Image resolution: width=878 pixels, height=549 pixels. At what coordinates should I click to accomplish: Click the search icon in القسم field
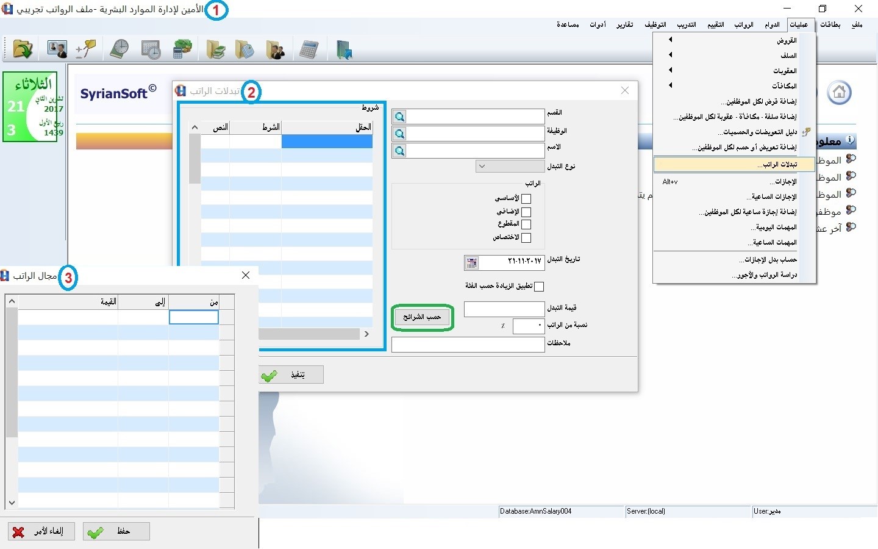(x=399, y=117)
